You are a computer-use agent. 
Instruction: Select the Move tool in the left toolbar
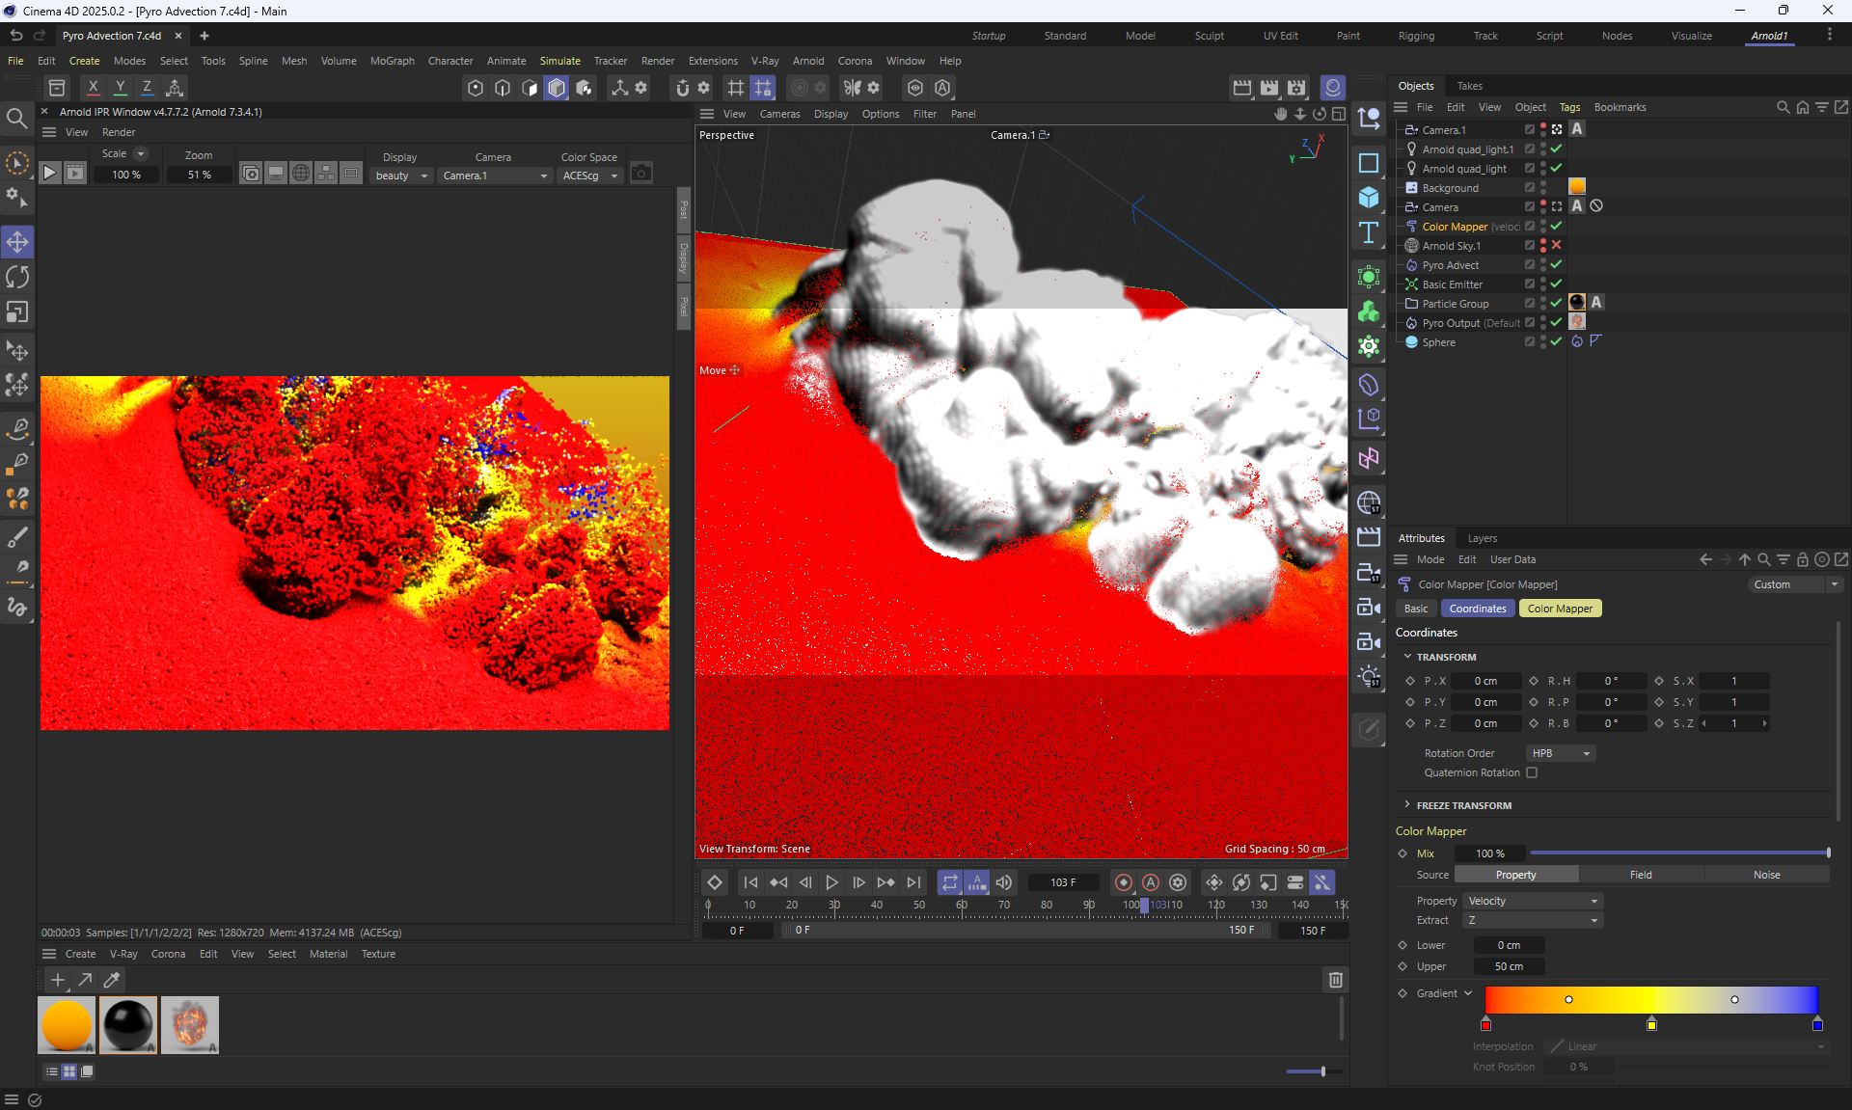17,242
